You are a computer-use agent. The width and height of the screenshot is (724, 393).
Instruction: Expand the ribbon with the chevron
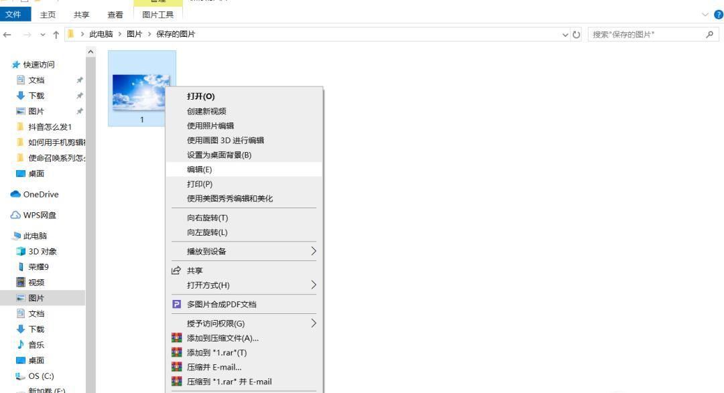705,15
